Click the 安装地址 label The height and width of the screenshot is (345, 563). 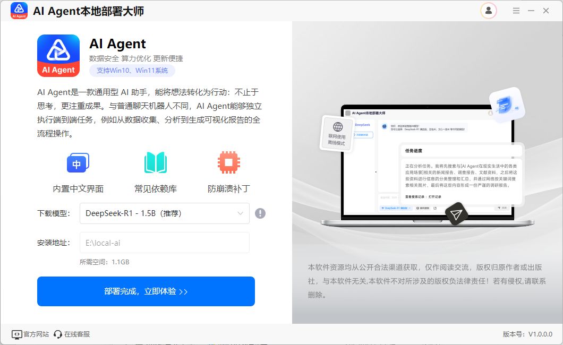coord(54,243)
